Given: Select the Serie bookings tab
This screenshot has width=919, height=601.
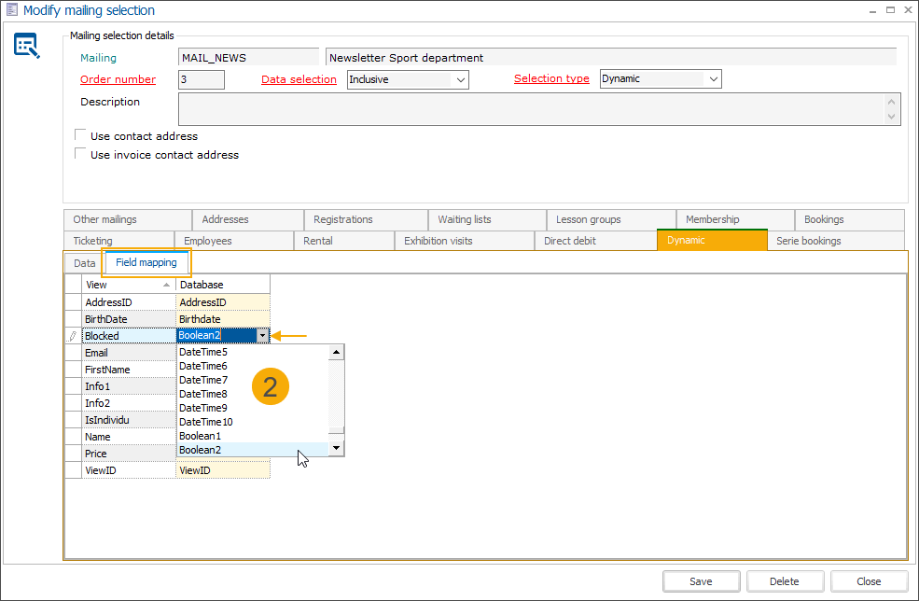Looking at the screenshot, I should pyautogui.click(x=808, y=240).
